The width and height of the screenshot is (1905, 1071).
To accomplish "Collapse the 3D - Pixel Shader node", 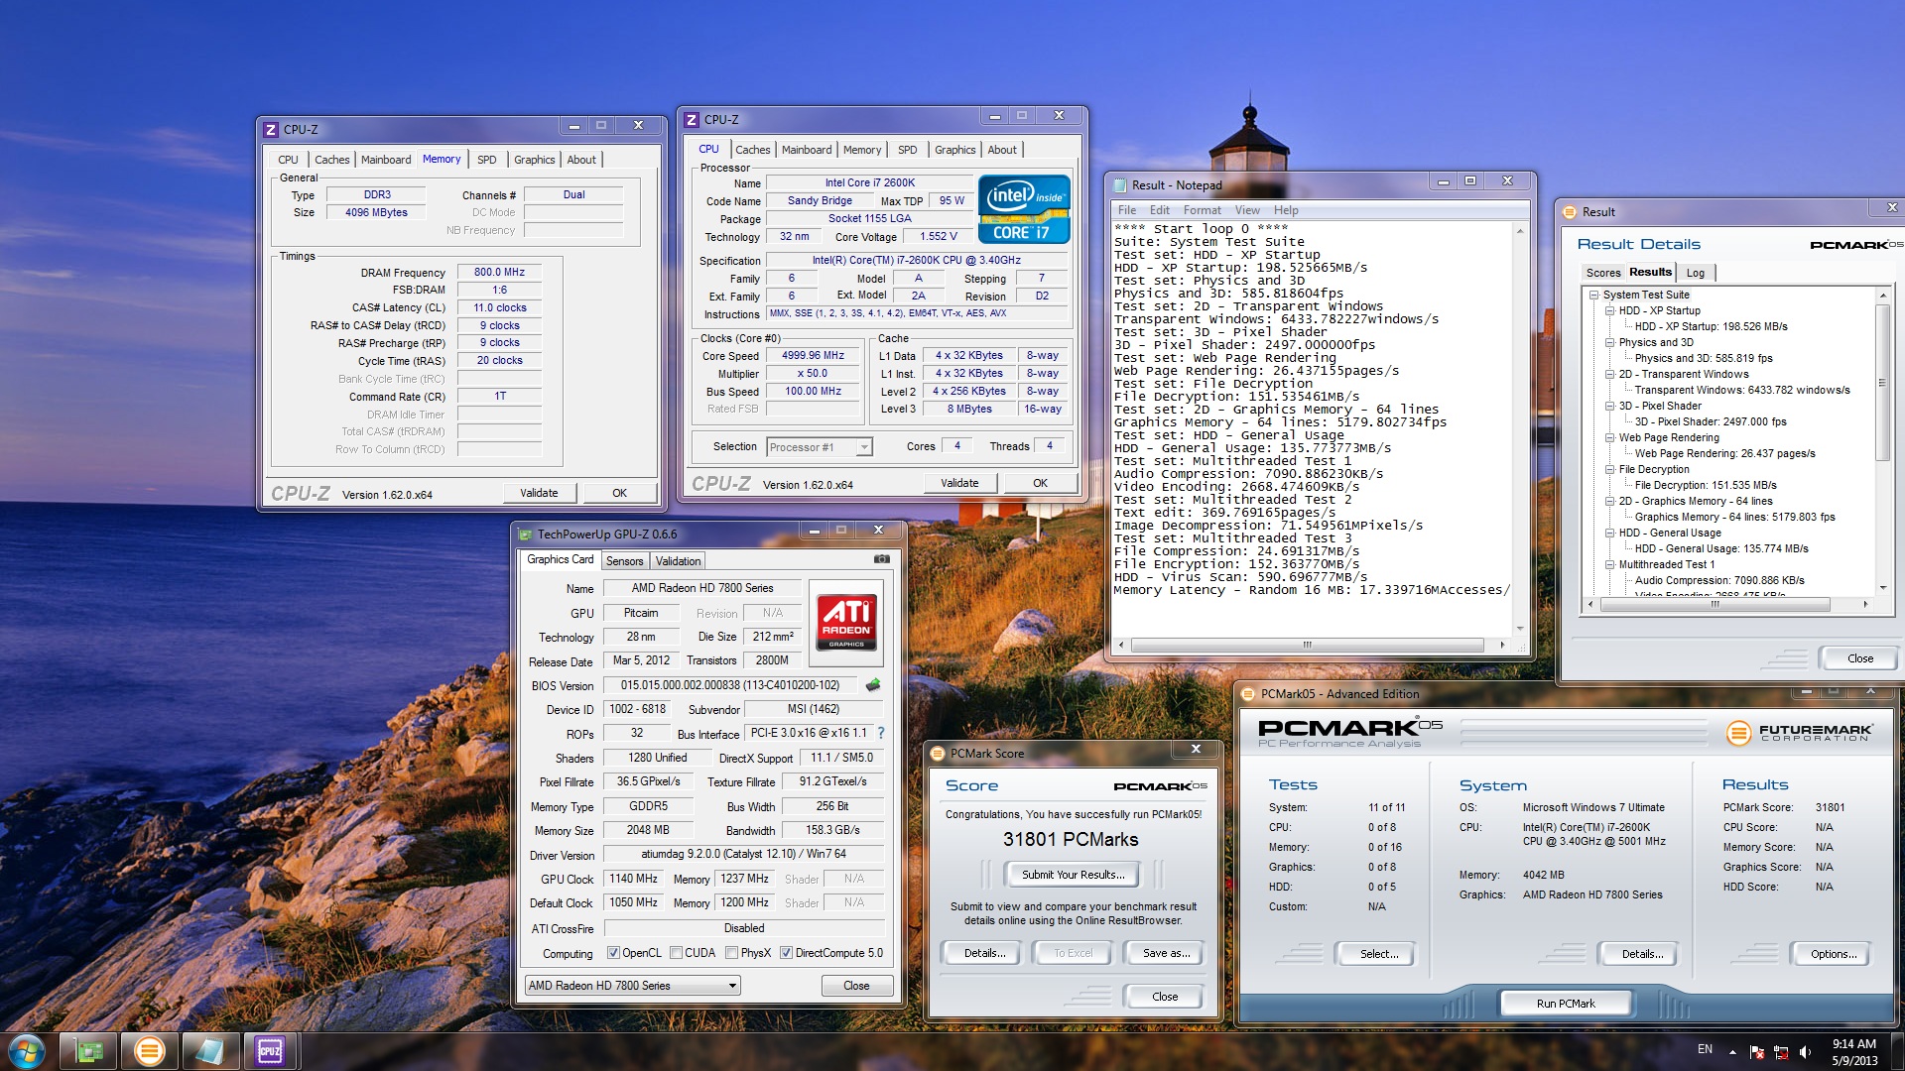I will pyautogui.click(x=1609, y=406).
